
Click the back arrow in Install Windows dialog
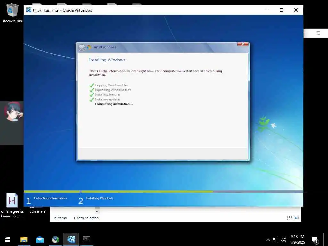[x=82, y=47]
